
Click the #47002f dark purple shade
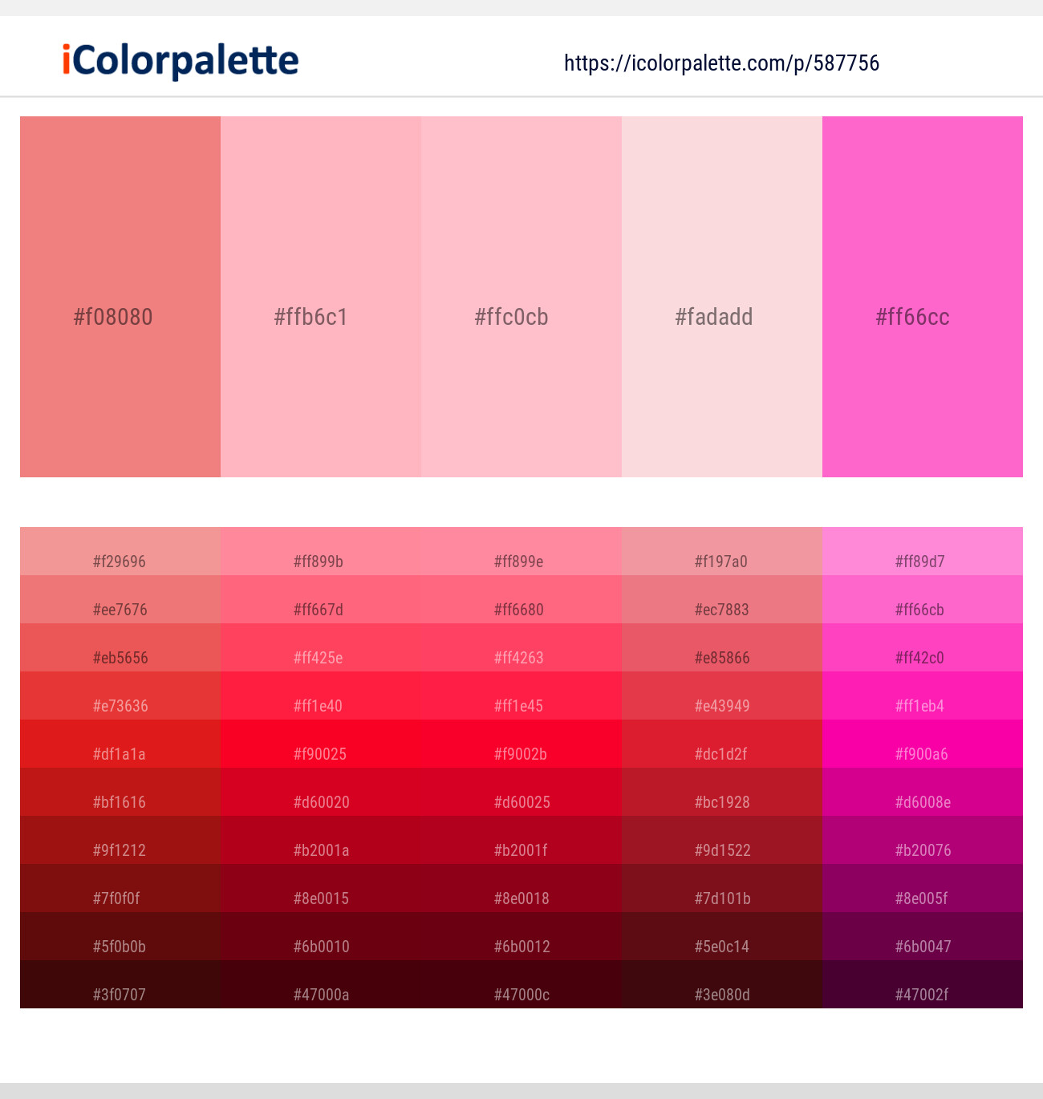tap(922, 995)
